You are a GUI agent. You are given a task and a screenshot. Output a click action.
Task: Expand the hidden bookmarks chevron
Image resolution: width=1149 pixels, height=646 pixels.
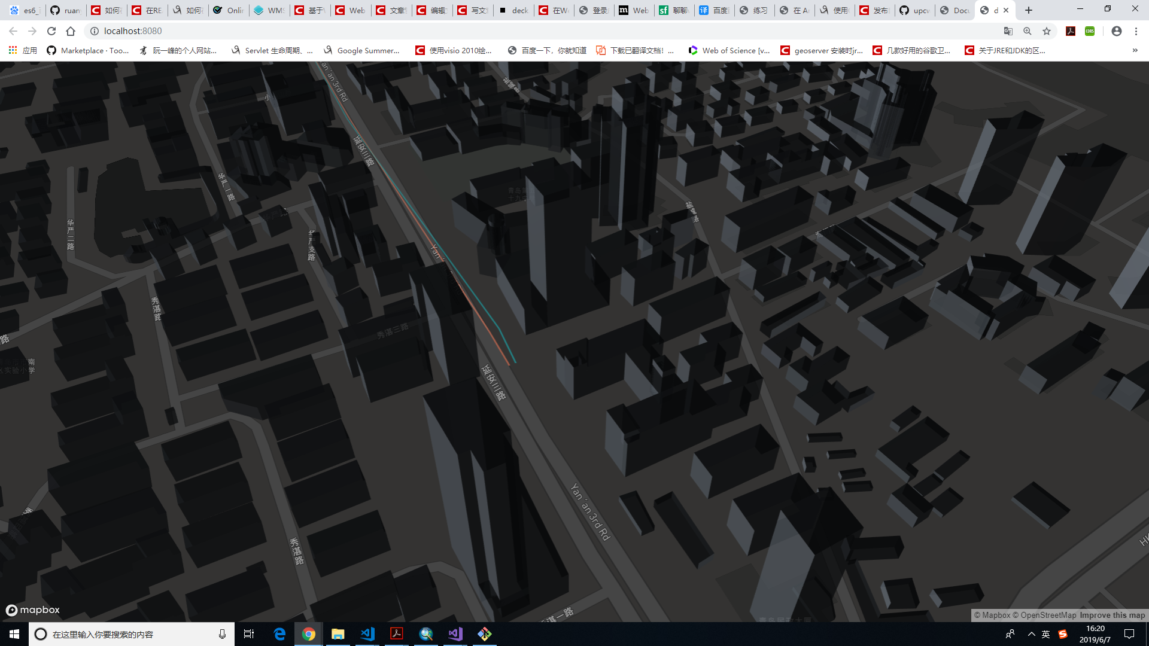pos(1135,50)
